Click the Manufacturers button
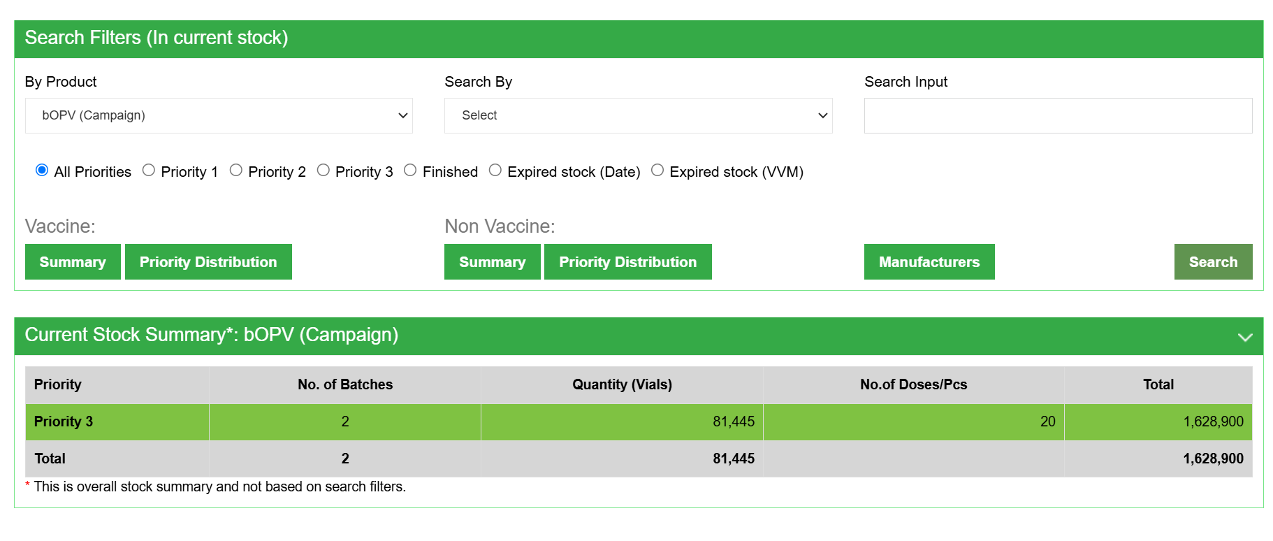The image size is (1273, 541). (929, 262)
